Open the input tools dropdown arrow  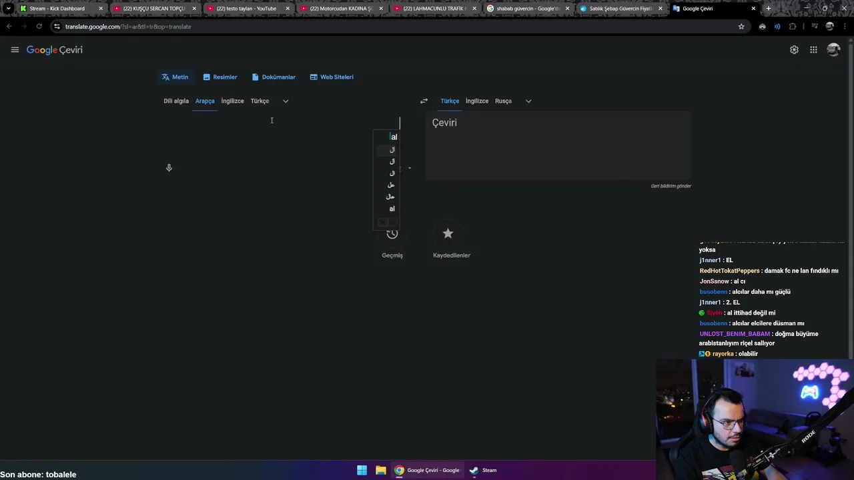tap(410, 168)
